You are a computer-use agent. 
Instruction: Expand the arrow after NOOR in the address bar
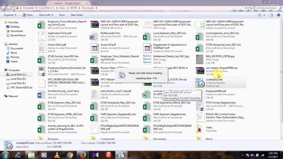coord(79,8)
